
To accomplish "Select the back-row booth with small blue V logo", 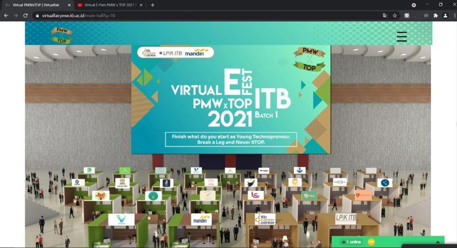I will 196,170.
